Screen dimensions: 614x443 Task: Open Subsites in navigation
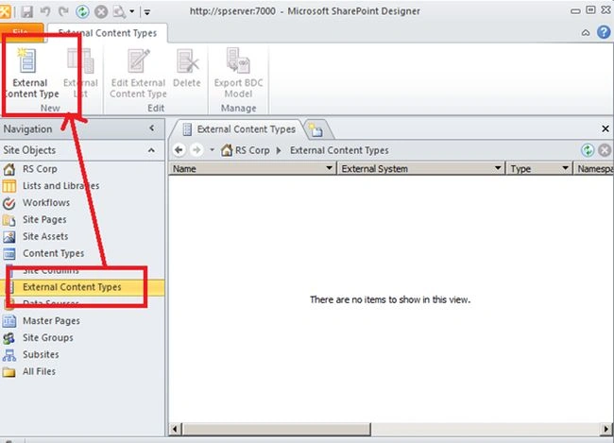41,354
